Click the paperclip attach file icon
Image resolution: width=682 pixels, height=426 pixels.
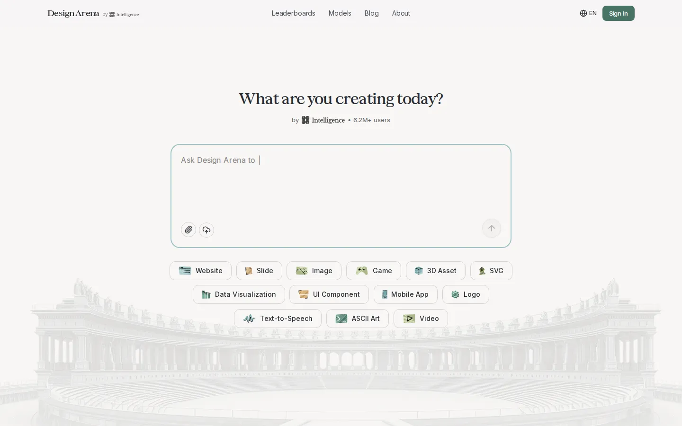(x=188, y=230)
